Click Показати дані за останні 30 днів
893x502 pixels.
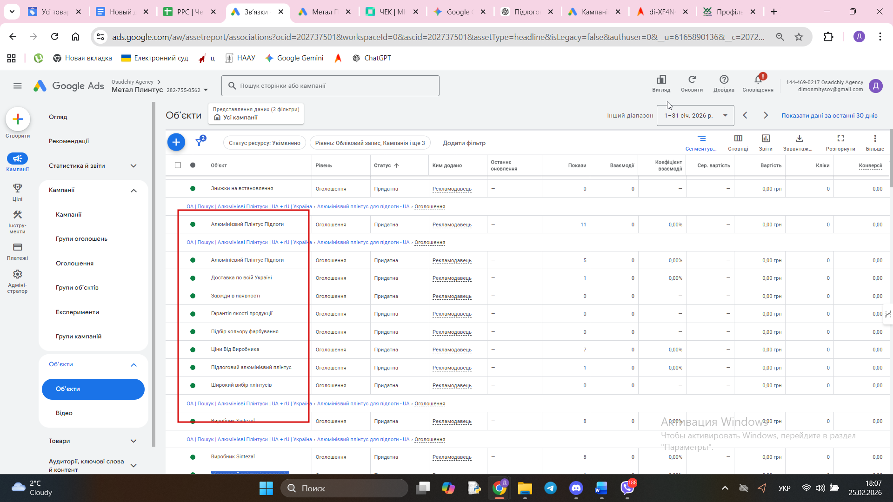point(829,115)
